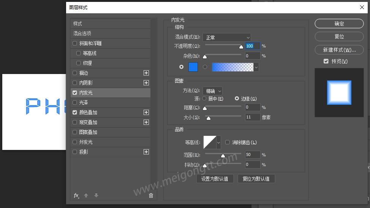Enable the 纹理 checkbox

(x=79, y=63)
